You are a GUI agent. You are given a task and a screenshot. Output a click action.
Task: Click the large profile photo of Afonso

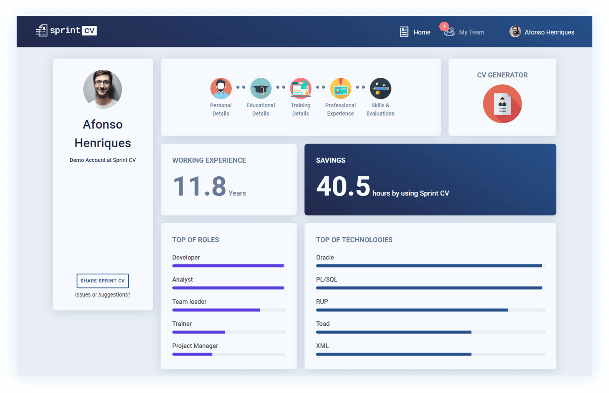tap(103, 89)
